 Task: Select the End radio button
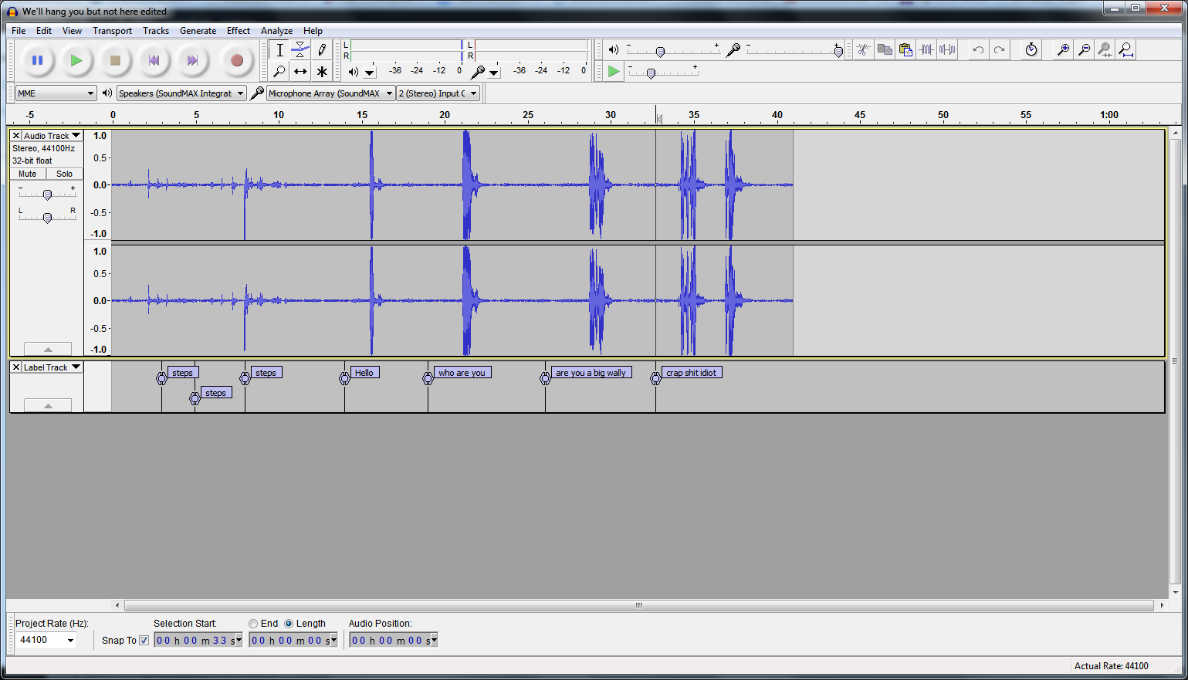(x=253, y=624)
